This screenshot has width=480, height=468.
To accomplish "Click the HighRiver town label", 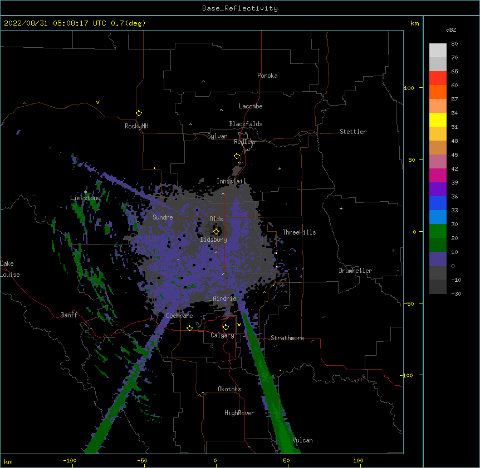I will 239,413.
